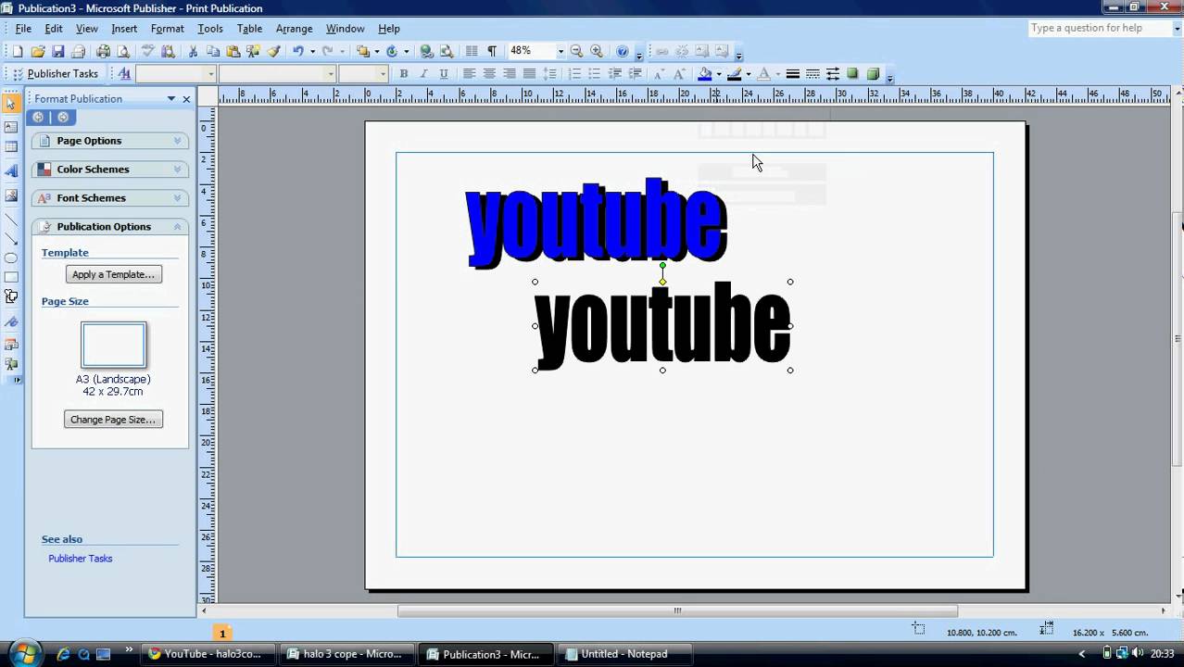
Task: Toggle Underline formatting
Action: pos(444,74)
